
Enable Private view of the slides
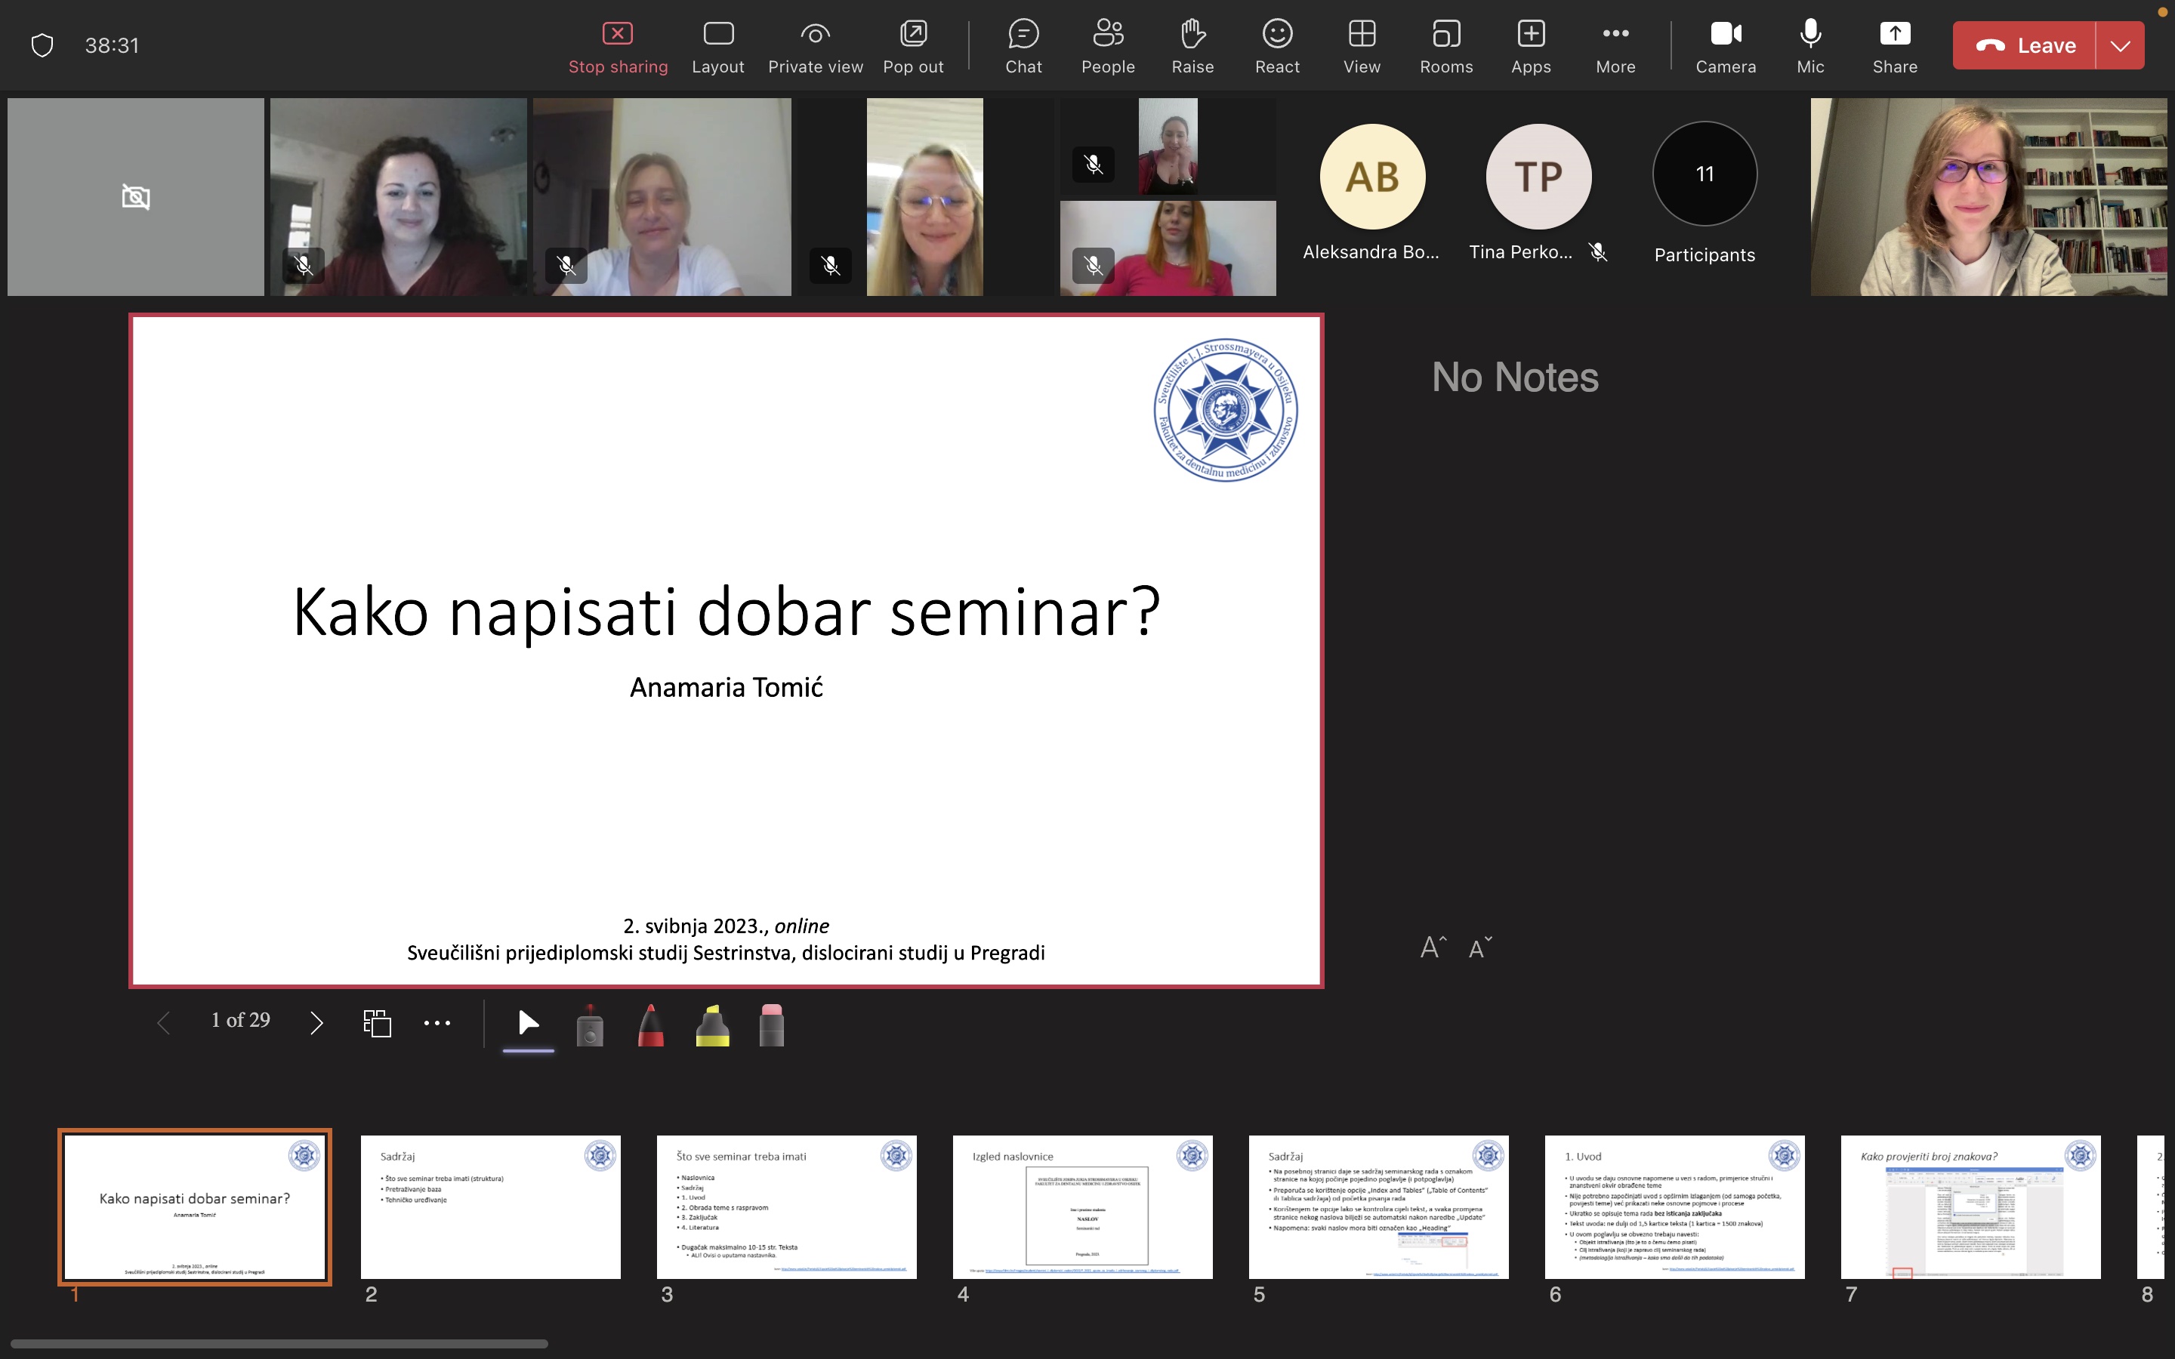click(x=814, y=45)
